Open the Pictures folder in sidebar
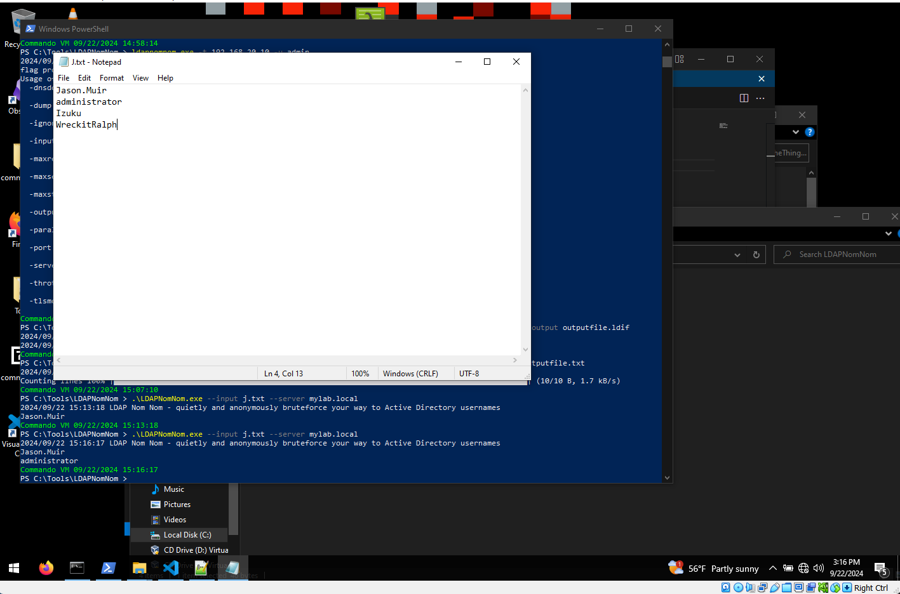The image size is (900, 594). 177,505
